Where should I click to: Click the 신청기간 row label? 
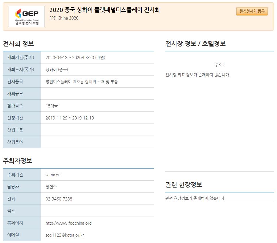[x=15, y=118]
